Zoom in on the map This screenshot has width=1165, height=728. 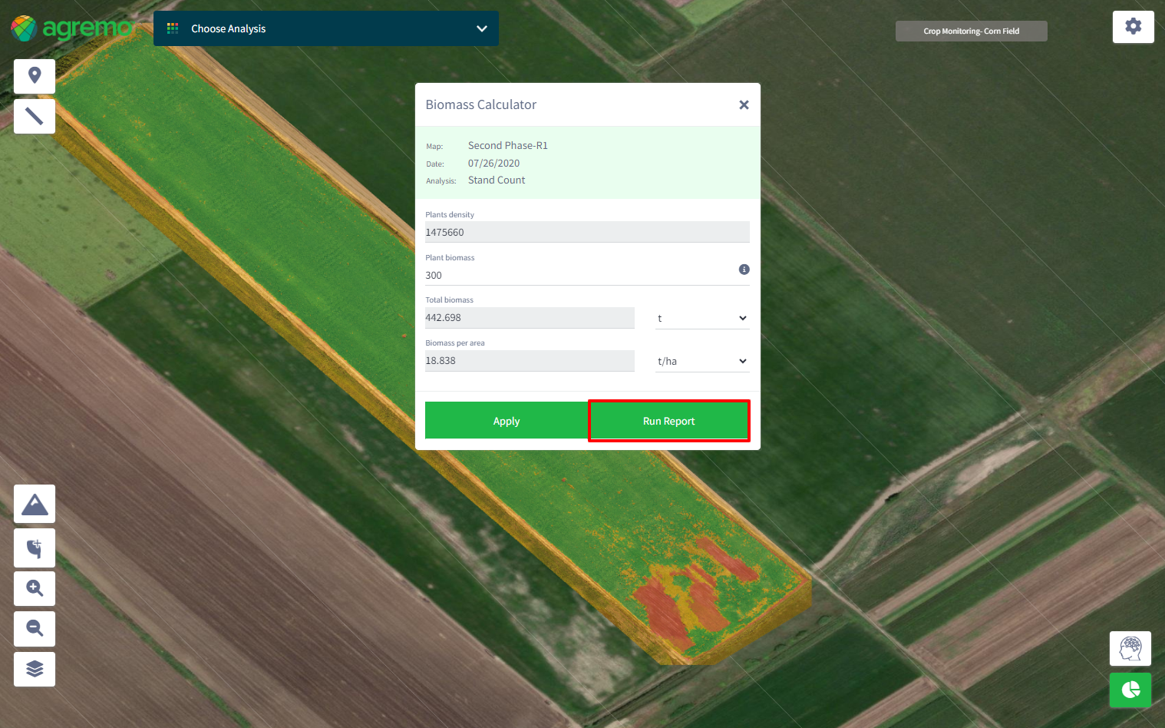(x=35, y=588)
